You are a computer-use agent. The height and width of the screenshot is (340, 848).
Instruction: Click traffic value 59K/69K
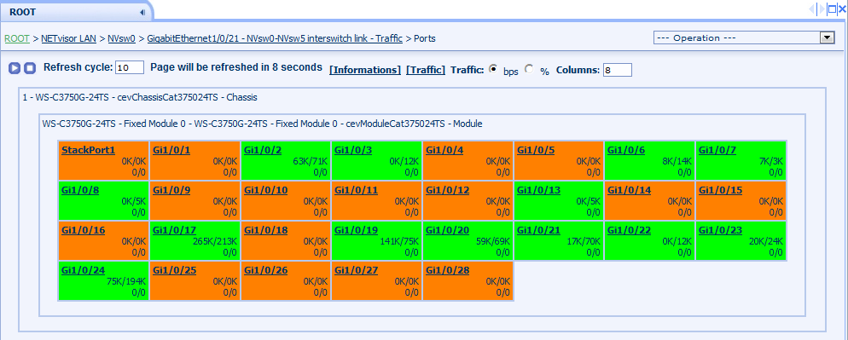click(493, 241)
